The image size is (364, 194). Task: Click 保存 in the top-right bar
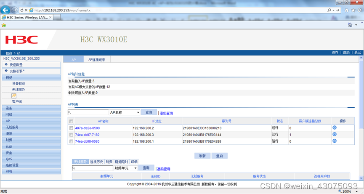coord(335,53)
